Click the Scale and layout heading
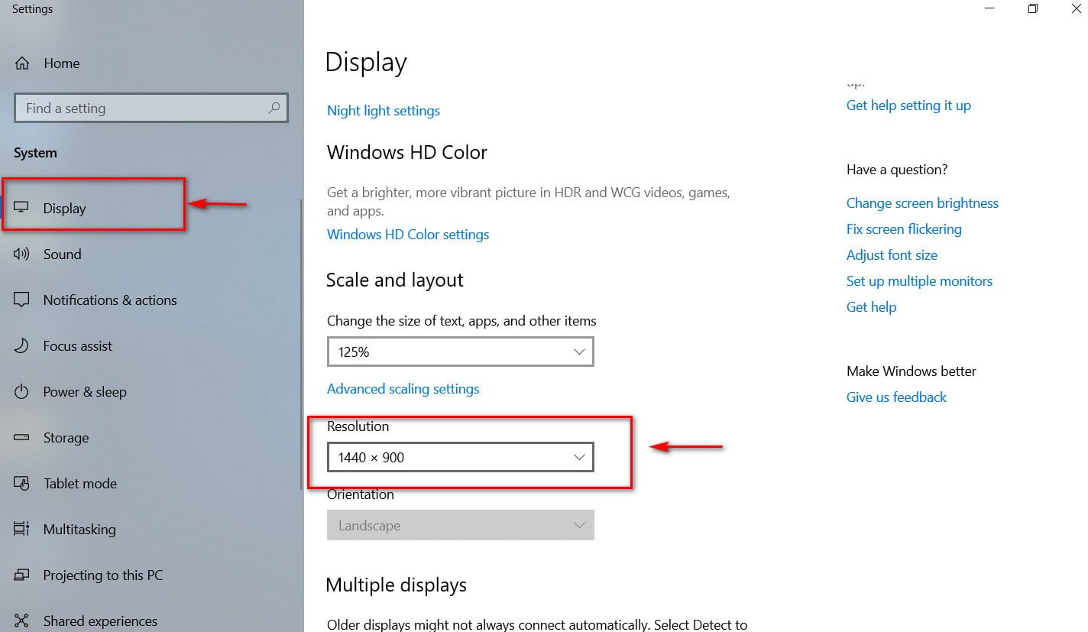The width and height of the screenshot is (1088, 632). point(394,280)
